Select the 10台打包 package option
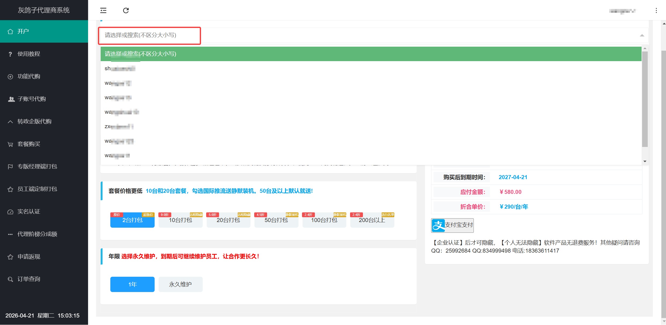Image resolution: width=666 pixels, height=325 pixels. (180, 220)
